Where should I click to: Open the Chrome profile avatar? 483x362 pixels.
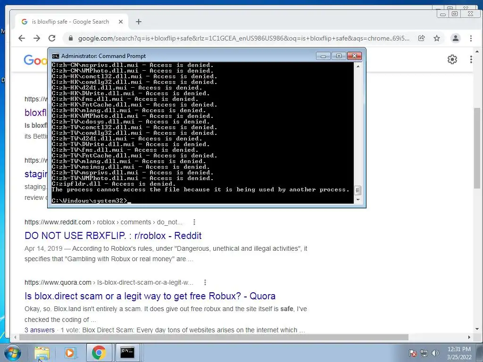point(455,38)
